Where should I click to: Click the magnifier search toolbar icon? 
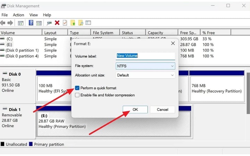click(x=81, y=23)
